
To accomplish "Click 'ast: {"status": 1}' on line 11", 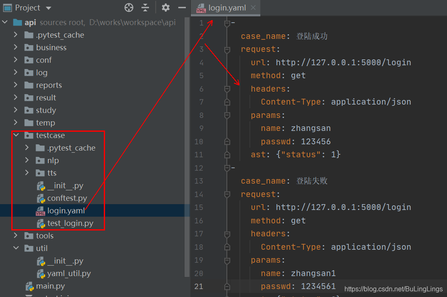I will 295,154.
